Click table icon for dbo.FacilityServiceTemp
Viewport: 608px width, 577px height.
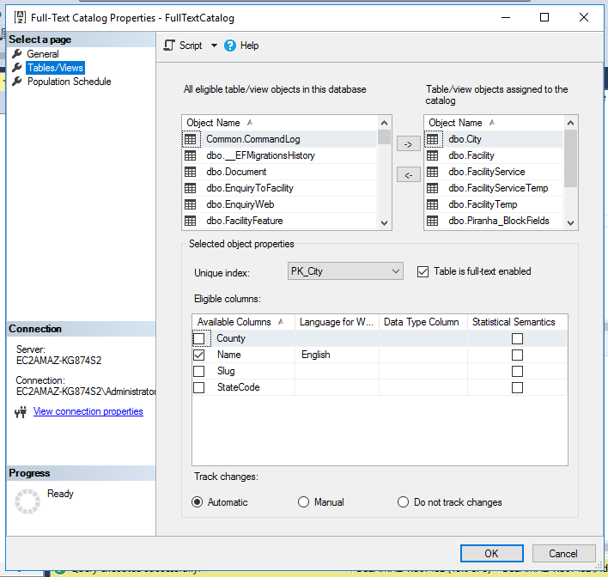[432, 188]
